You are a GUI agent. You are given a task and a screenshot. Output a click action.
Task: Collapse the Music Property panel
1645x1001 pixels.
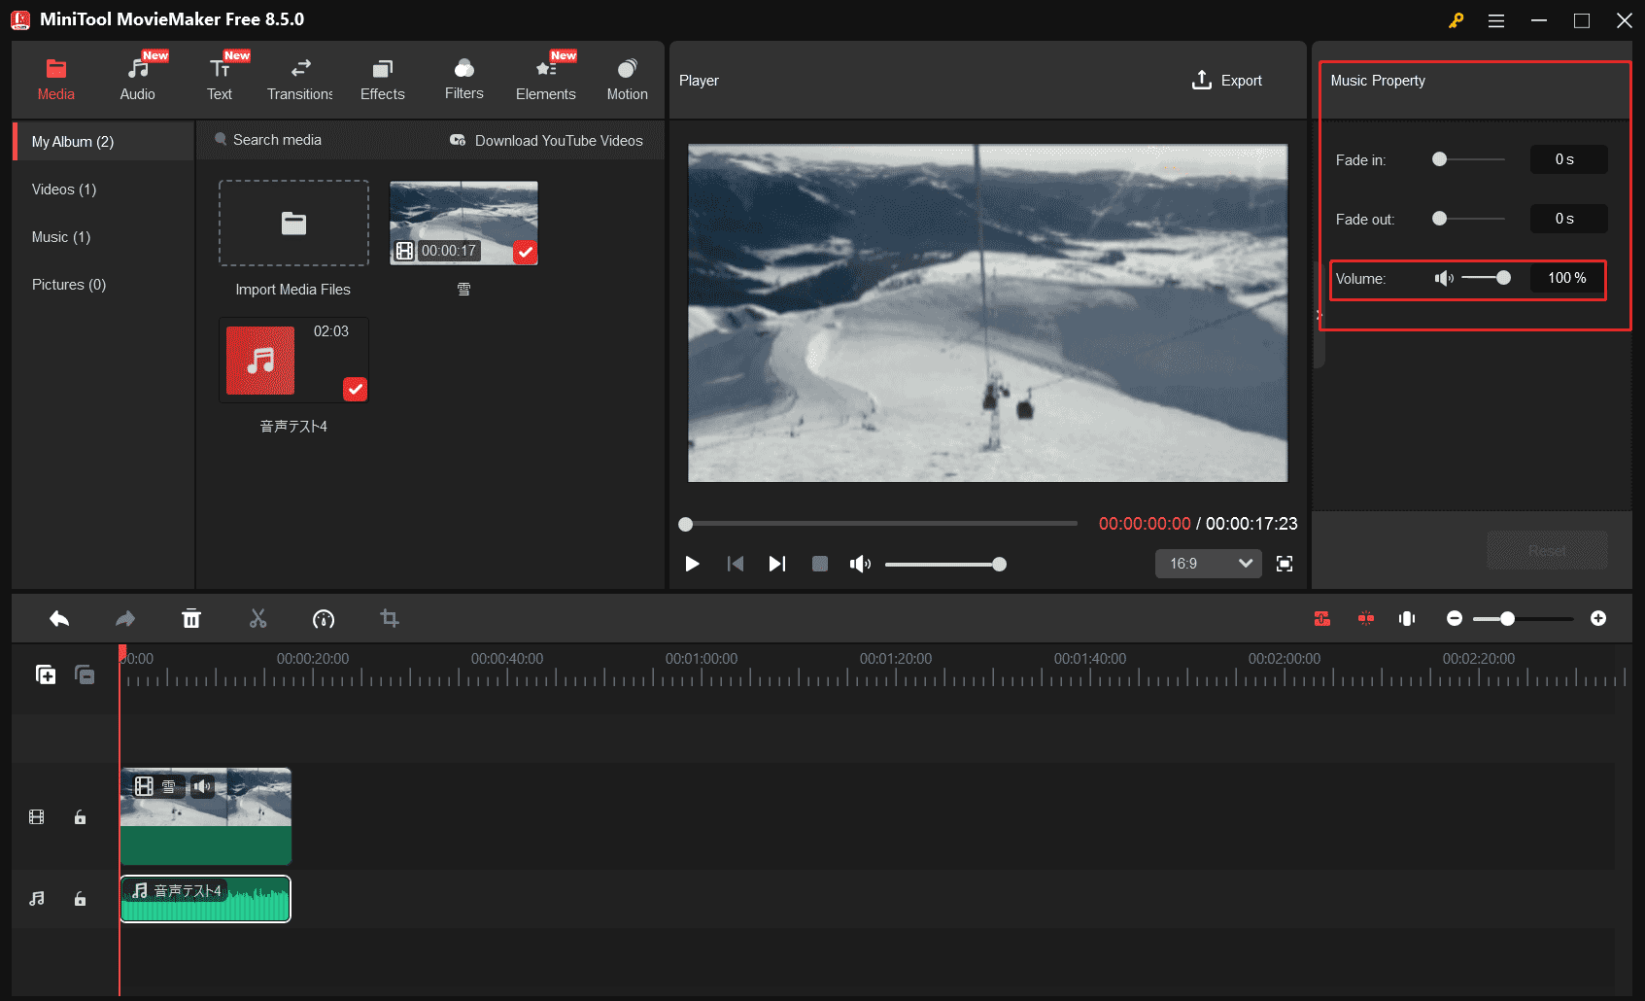click(1318, 314)
